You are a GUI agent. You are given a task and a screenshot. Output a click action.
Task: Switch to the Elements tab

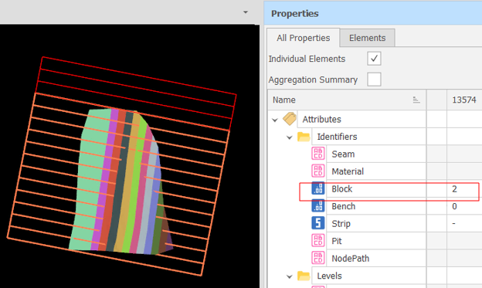368,38
